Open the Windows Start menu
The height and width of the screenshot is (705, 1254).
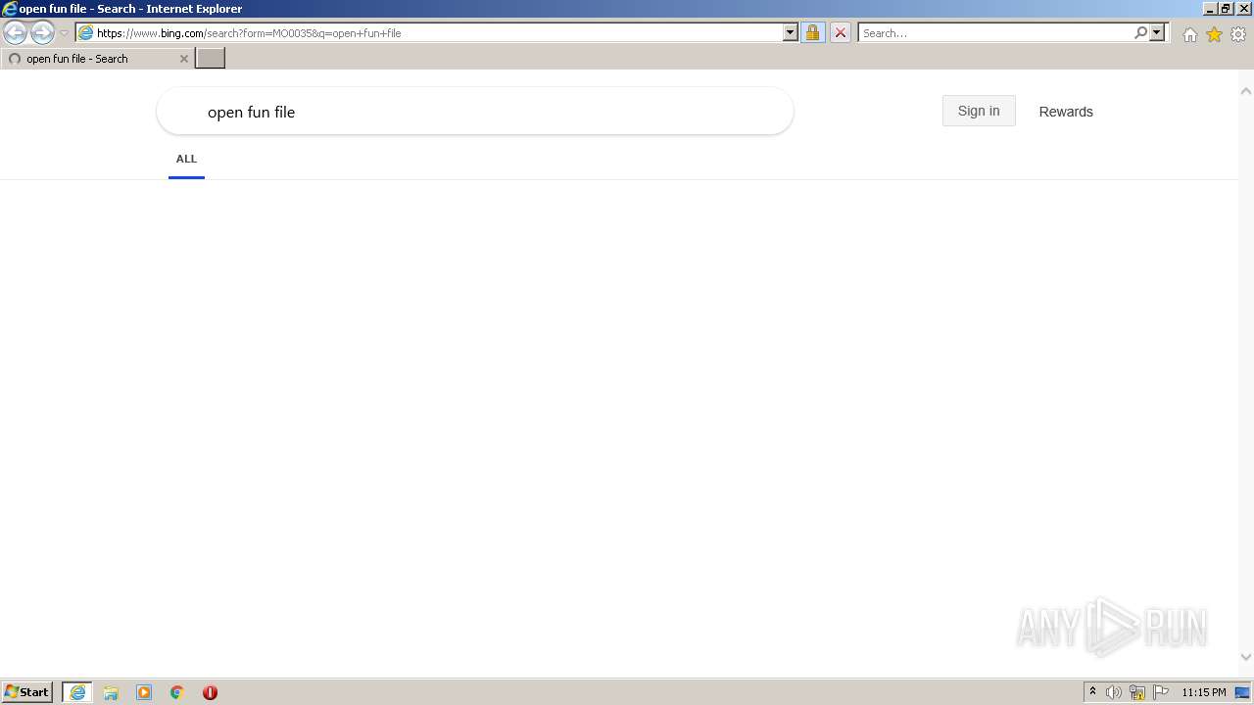point(27,692)
